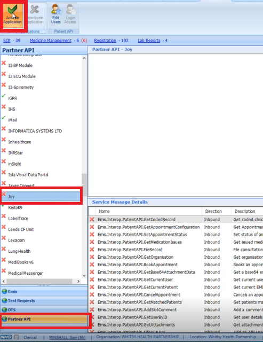Select I3 ECG Module in the list

coord(22,76)
